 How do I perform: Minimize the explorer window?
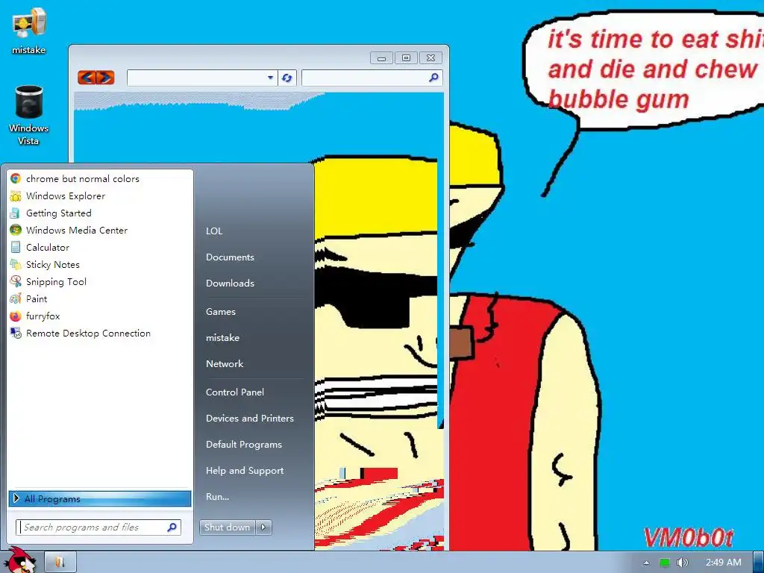click(x=382, y=58)
